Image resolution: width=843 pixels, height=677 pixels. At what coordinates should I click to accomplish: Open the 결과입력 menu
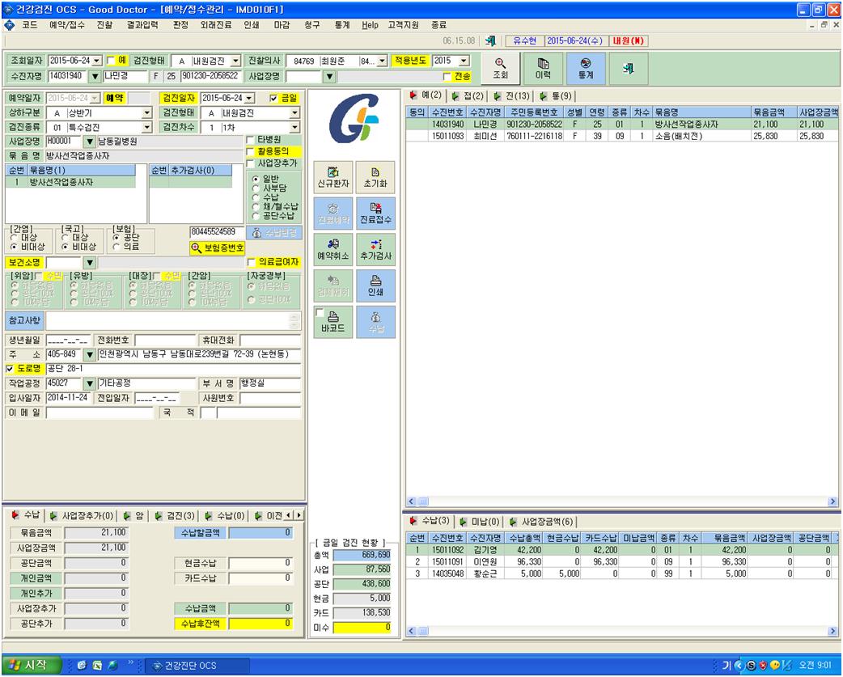coord(142,25)
